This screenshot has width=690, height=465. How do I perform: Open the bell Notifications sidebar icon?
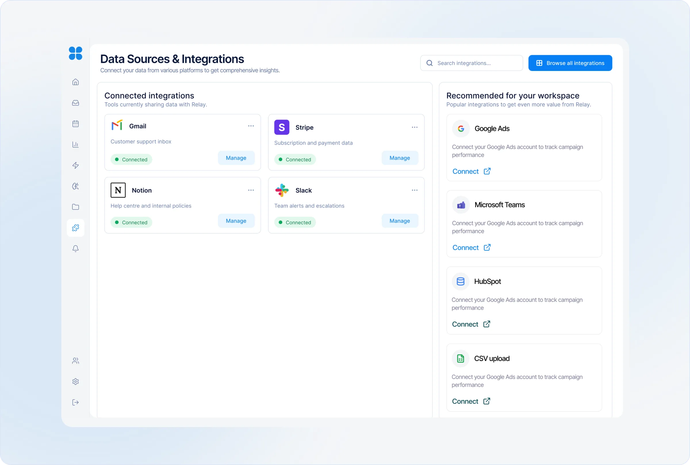point(75,248)
